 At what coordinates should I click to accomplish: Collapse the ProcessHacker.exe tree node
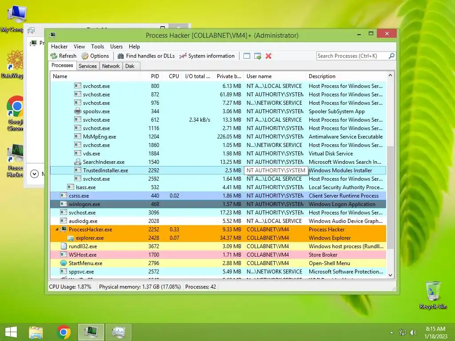tap(57, 230)
